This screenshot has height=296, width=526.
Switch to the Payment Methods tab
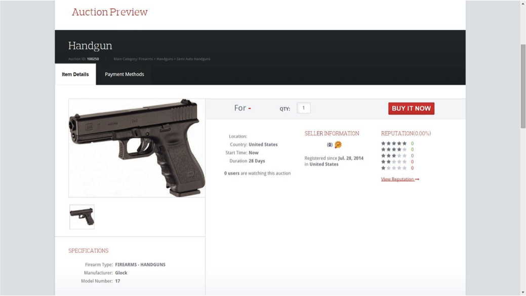(x=124, y=74)
